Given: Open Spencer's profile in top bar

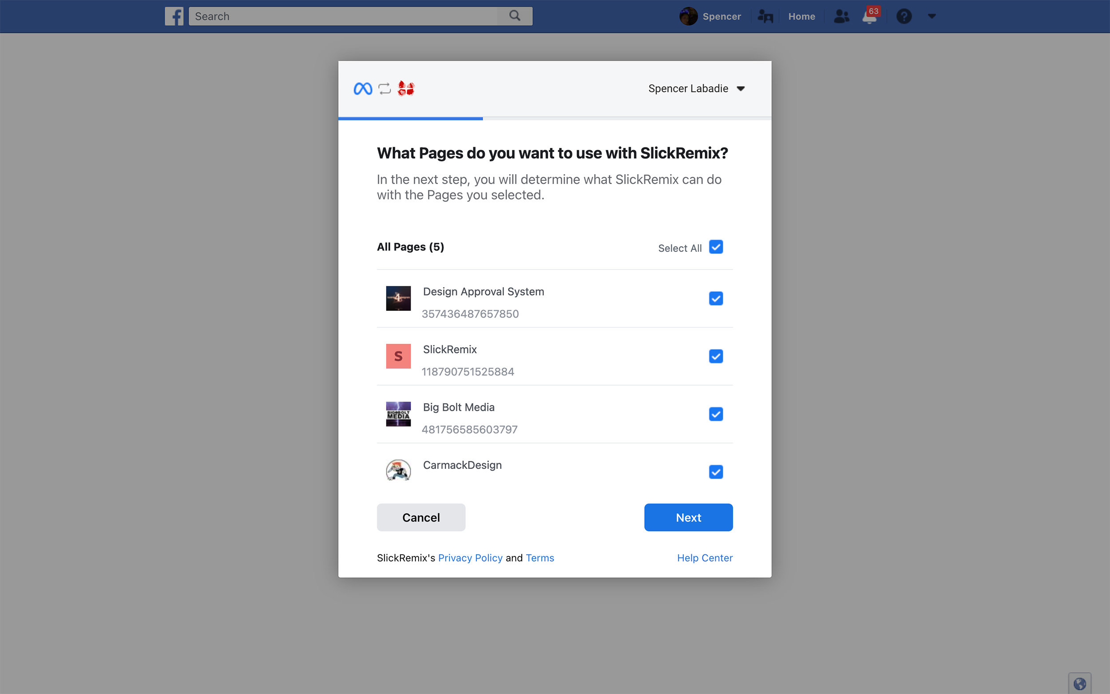Looking at the screenshot, I should point(710,16).
